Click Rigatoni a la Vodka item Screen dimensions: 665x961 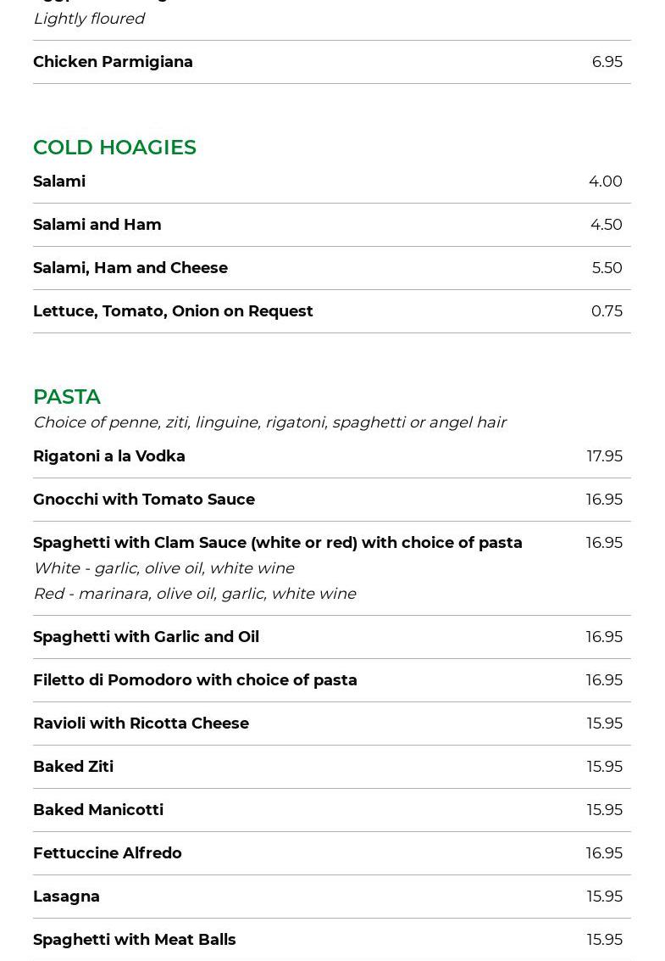point(109,456)
